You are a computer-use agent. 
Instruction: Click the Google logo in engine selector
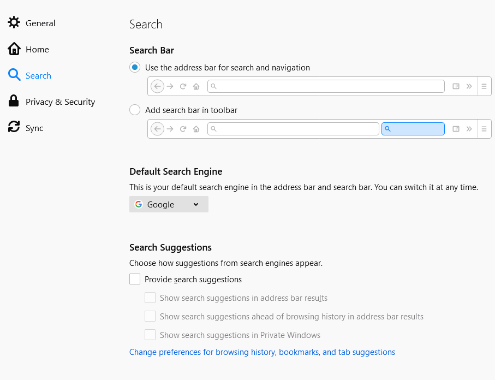139,204
